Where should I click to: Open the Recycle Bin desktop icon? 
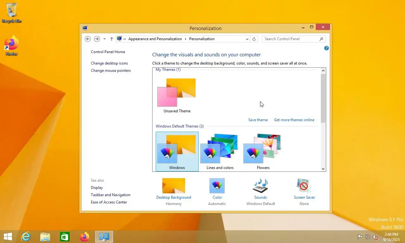[12, 13]
